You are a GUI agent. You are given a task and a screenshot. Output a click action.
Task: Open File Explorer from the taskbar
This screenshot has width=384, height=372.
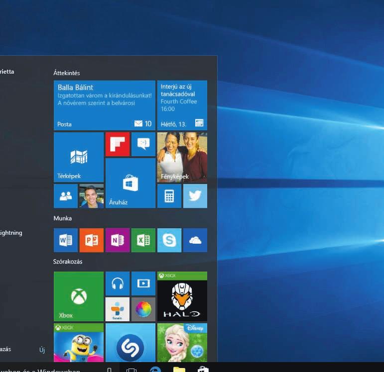coord(179,369)
